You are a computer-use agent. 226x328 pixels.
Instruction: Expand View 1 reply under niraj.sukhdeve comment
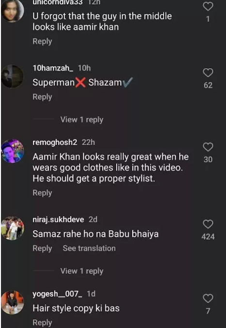pos(82,271)
